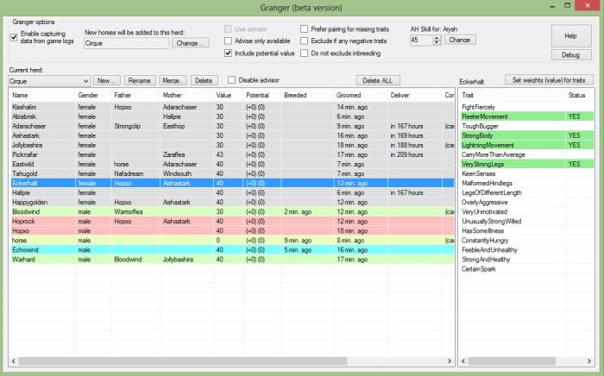Image resolution: width=604 pixels, height=376 pixels.
Task: Click the new-horse herd name field
Action: [x=126, y=42]
